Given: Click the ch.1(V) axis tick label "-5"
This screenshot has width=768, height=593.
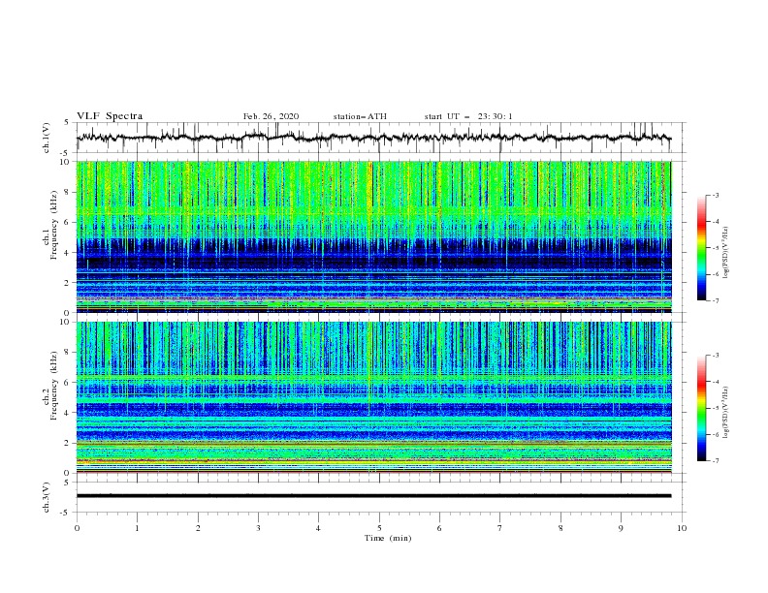Looking at the screenshot, I should coord(66,153).
